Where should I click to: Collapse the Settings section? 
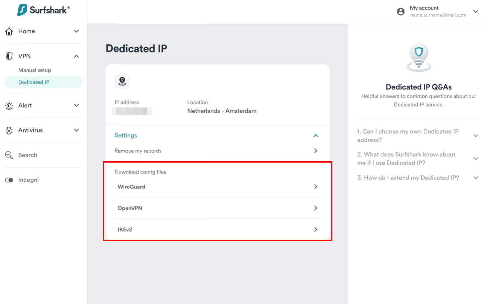point(316,135)
